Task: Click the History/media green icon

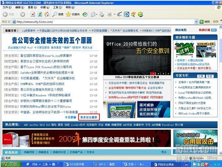Action: click(85, 14)
